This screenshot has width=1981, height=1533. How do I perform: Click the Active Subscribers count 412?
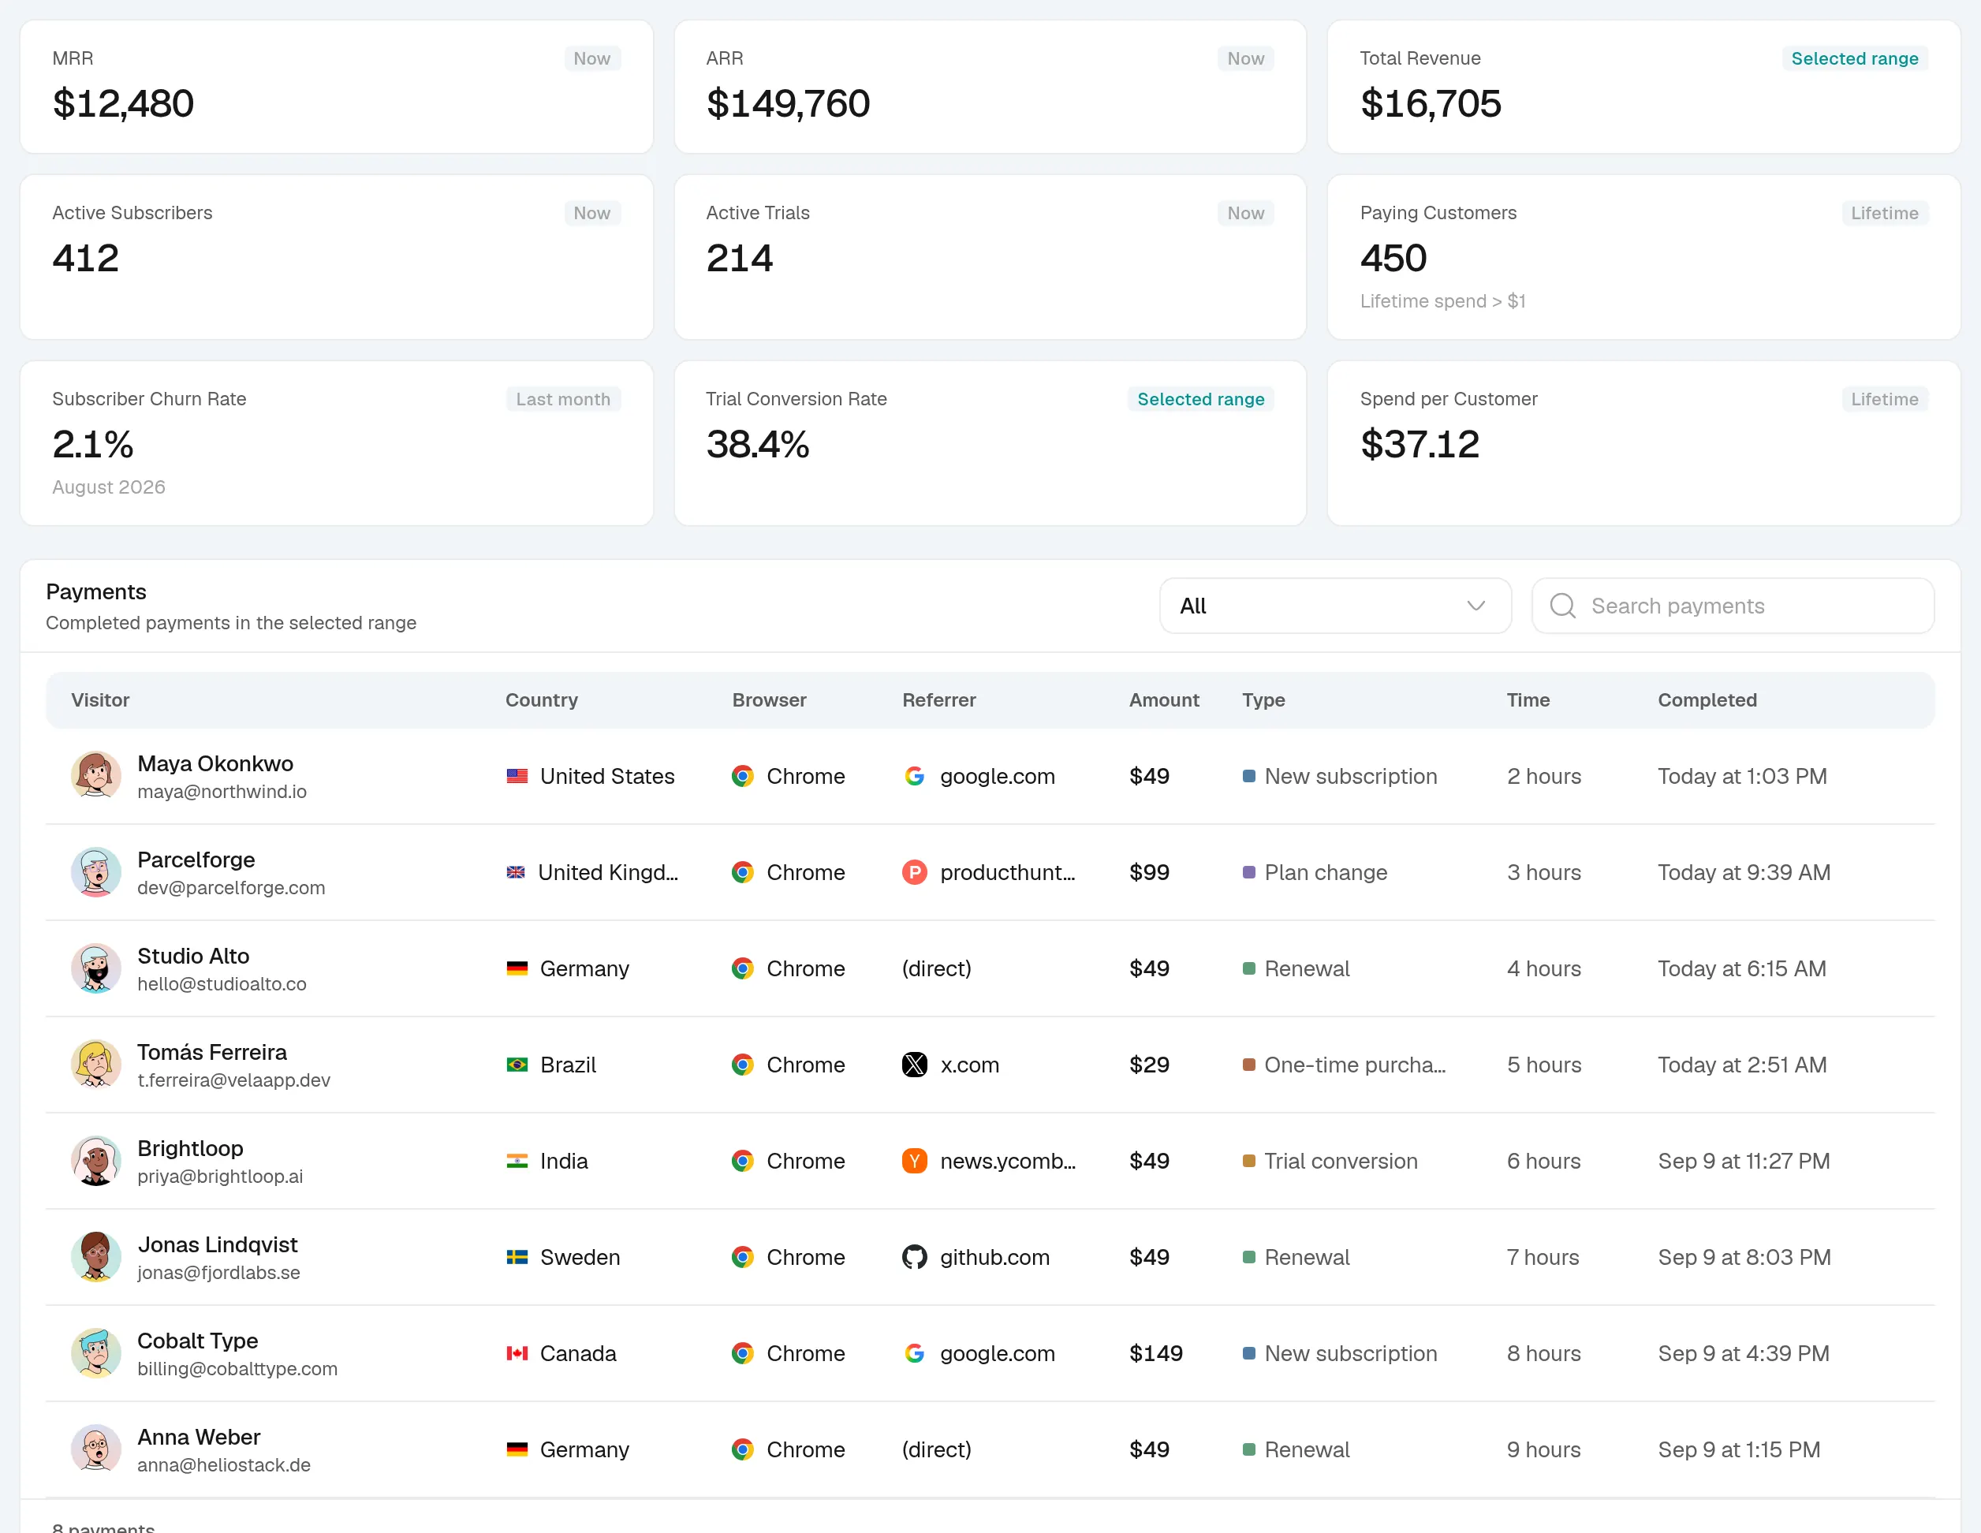pyautogui.click(x=85, y=258)
